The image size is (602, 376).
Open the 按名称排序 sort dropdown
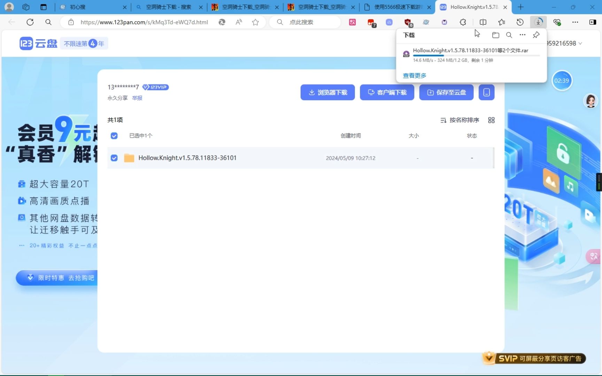point(460,120)
